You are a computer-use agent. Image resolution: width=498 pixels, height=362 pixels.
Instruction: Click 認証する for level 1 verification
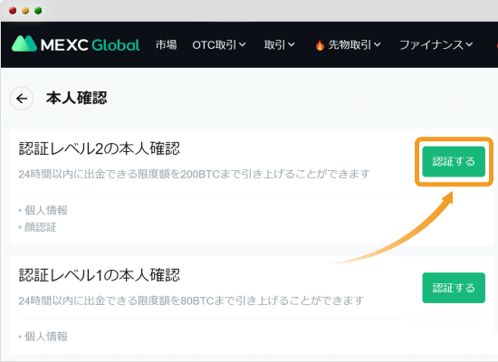(454, 288)
